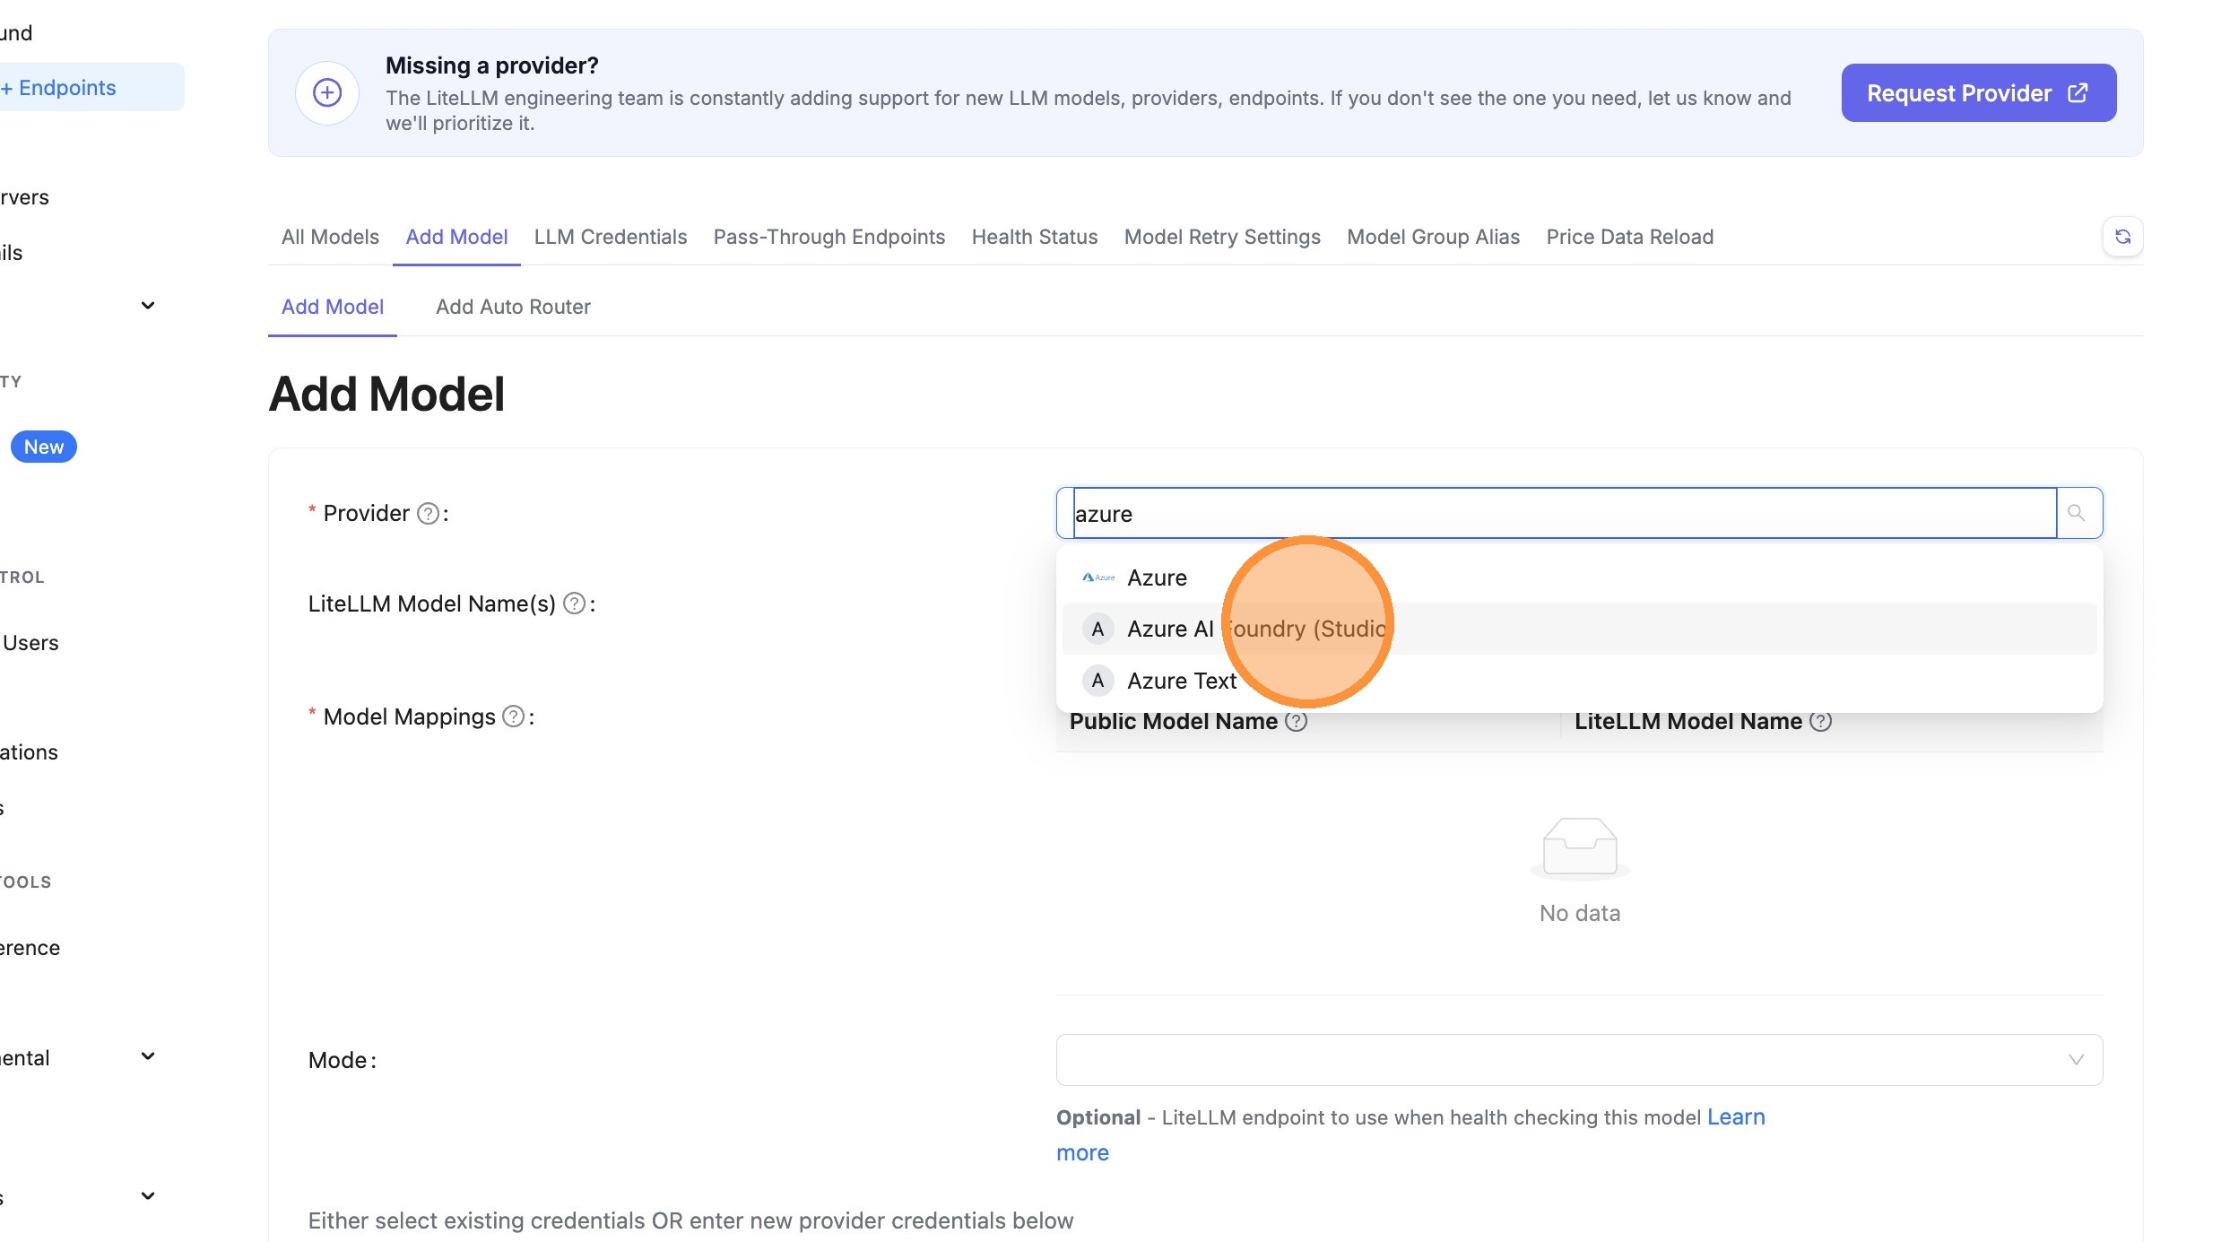Expand the bottom sidebar section chevron
The height and width of the screenshot is (1242, 2221).
148,1194
